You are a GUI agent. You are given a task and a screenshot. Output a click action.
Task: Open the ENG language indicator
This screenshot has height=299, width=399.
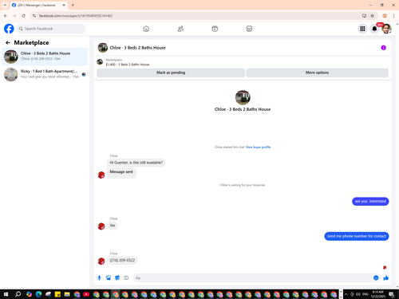click(365, 294)
